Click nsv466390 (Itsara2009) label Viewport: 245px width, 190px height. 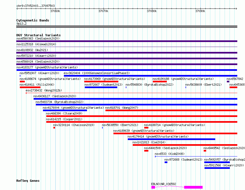[x=64, y=113]
